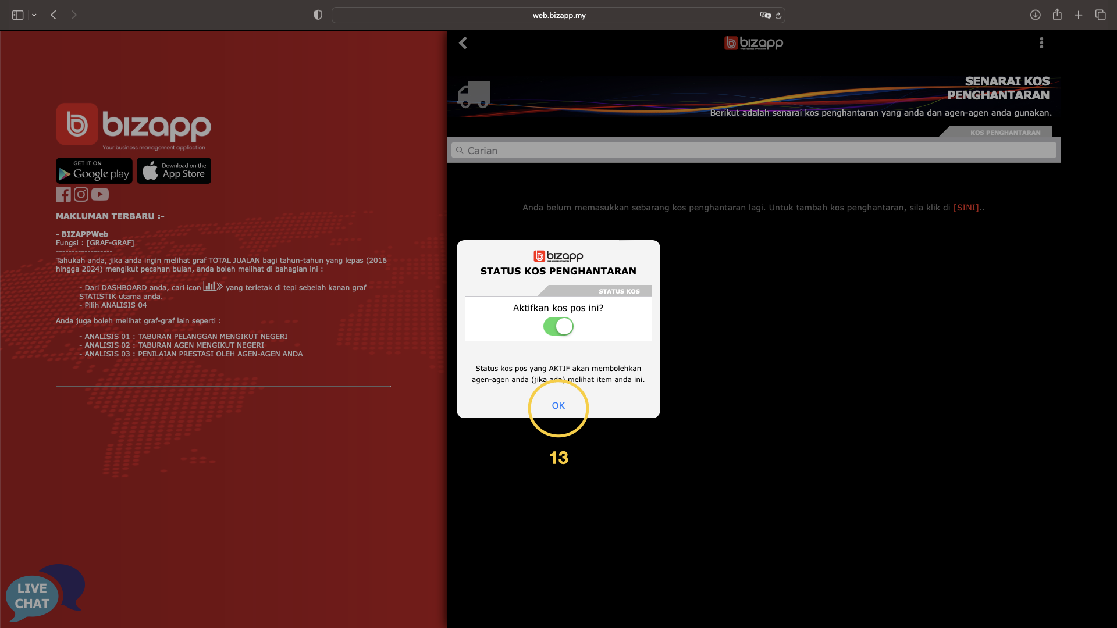Click the chart icon in announcement text

click(x=212, y=286)
